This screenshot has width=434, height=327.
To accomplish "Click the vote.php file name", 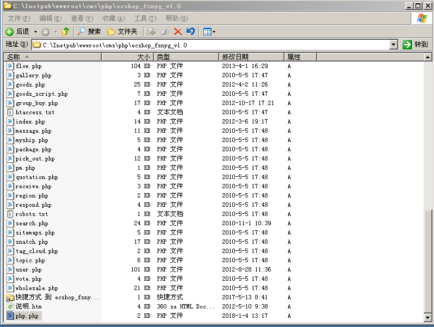I will [x=28, y=279].
